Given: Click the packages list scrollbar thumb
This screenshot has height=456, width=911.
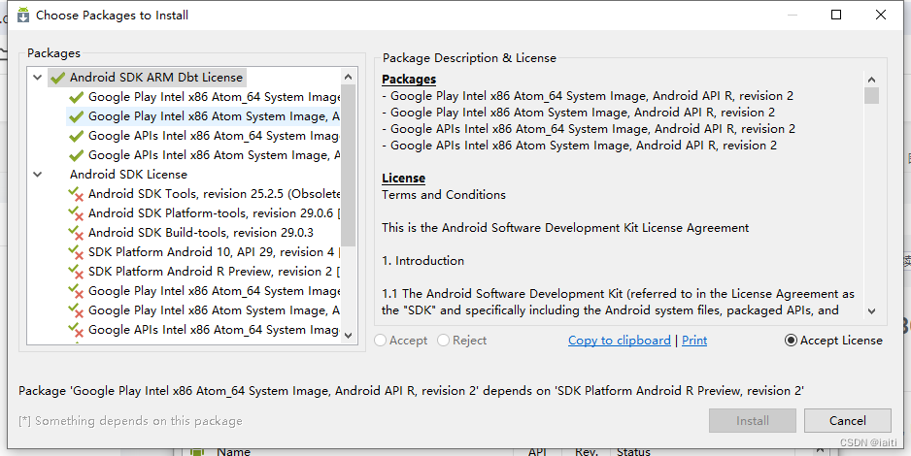Looking at the screenshot, I should coord(348,165).
